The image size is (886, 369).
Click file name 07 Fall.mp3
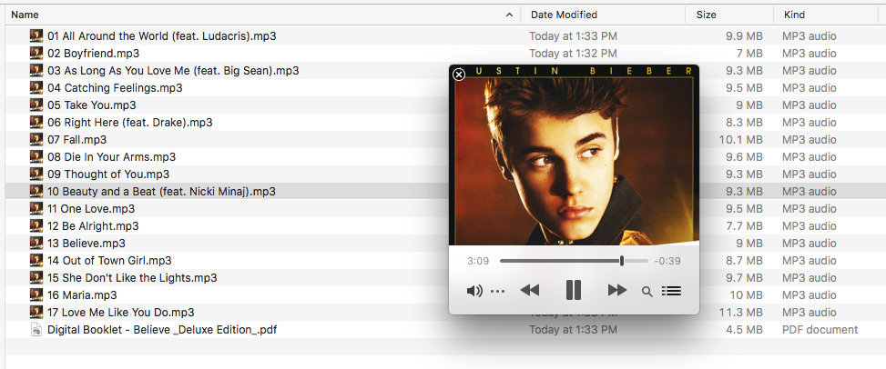point(76,139)
